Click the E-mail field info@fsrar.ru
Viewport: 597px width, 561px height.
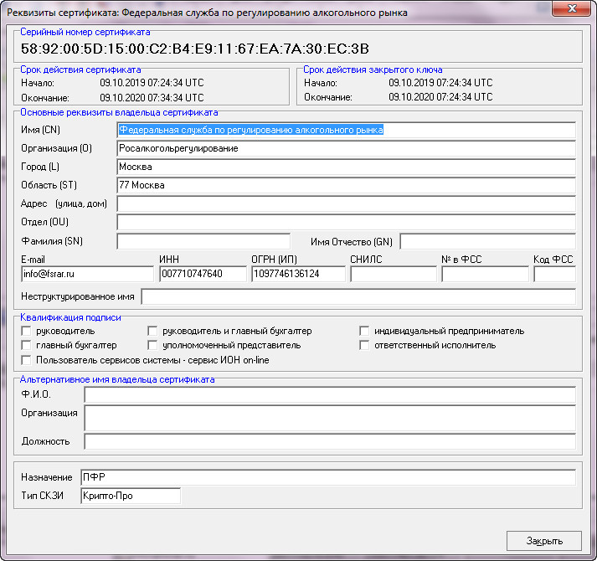88,274
